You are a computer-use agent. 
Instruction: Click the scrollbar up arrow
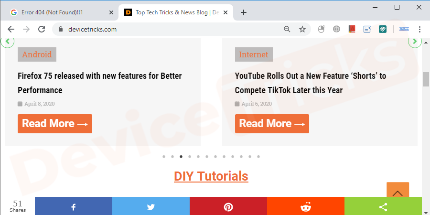click(426, 43)
